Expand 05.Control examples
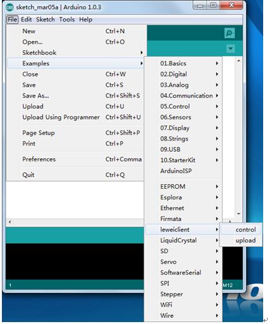Screen dimensions: 272x324 pos(183,106)
